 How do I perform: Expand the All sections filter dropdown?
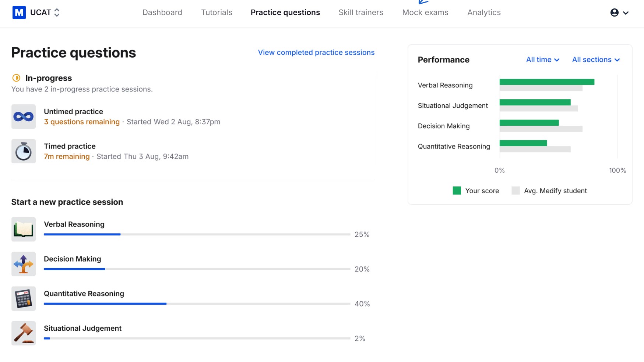[595, 60]
